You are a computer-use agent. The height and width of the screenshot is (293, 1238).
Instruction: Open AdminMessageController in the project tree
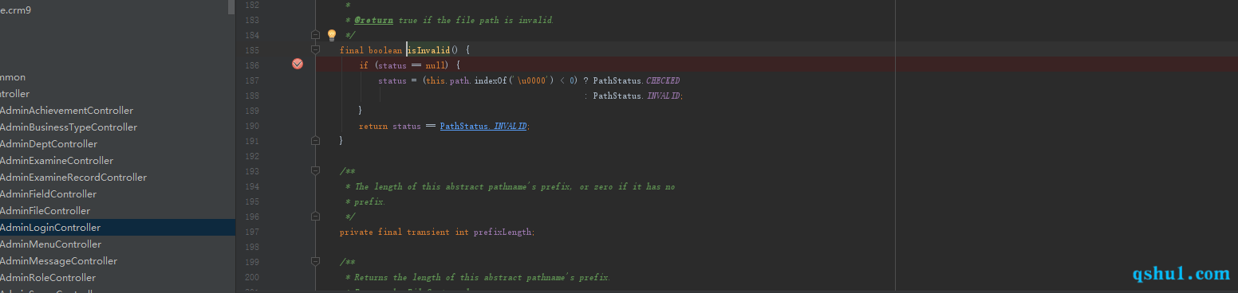58,261
